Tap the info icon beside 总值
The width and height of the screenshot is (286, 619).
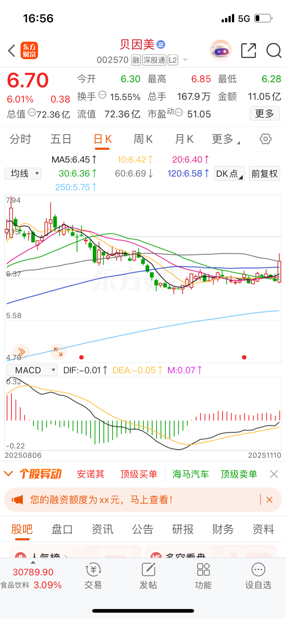point(32,112)
